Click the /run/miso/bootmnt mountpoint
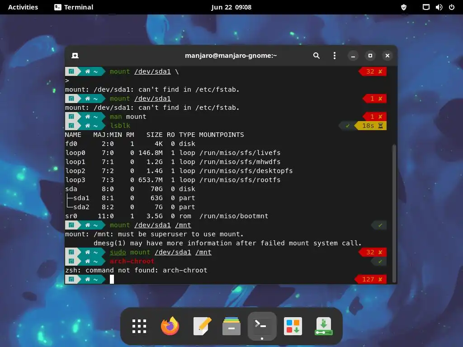The image size is (463, 347). (234, 216)
